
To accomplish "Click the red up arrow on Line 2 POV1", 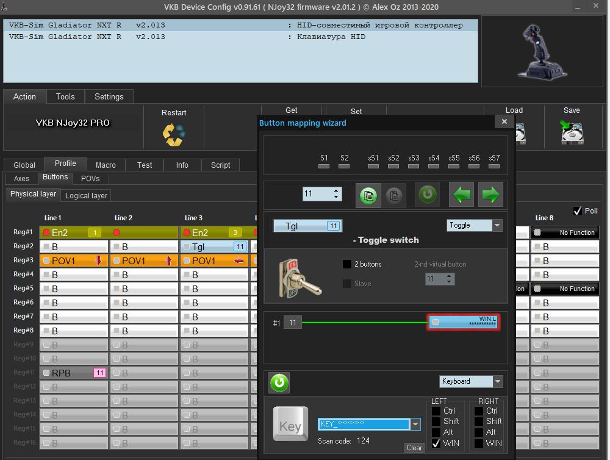I will coord(168,261).
